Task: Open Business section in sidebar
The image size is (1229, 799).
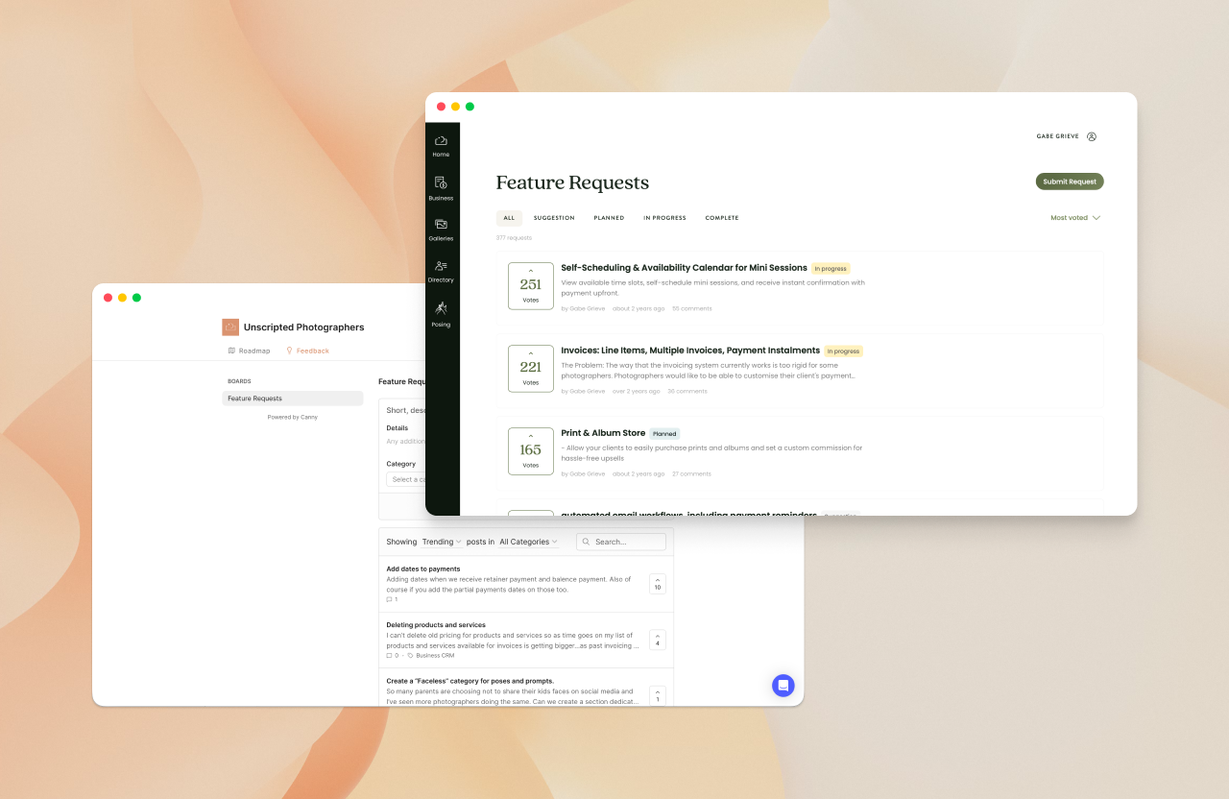Action: tap(441, 188)
